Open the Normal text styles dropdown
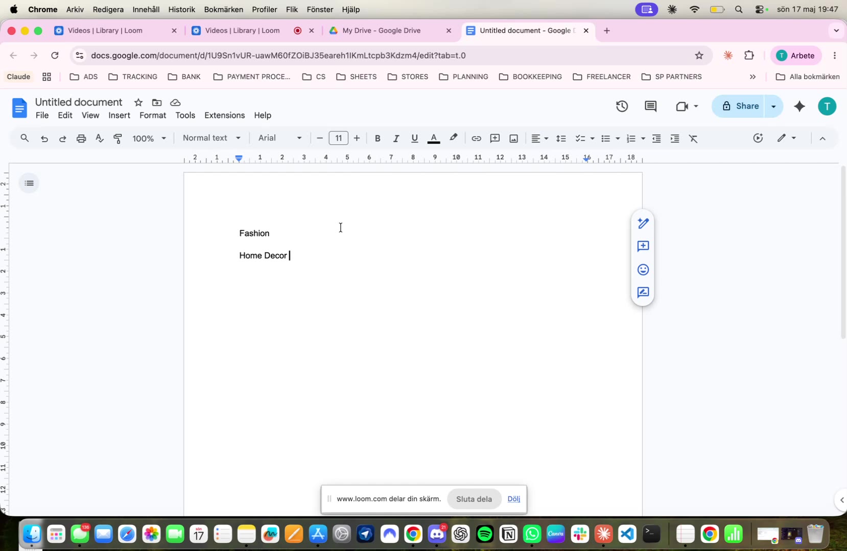 tap(211, 138)
